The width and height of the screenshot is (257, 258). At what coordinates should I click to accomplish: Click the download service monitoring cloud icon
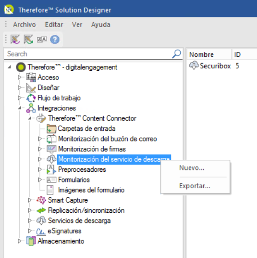pyautogui.click(x=51, y=159)
